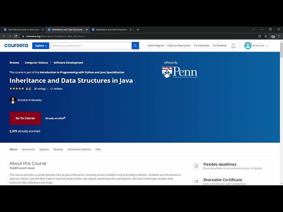
Task: Go to Software Development breadcrumb
Action: pos(69,63)
